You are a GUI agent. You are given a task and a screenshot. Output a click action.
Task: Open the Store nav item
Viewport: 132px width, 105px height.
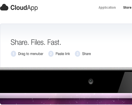127,8
